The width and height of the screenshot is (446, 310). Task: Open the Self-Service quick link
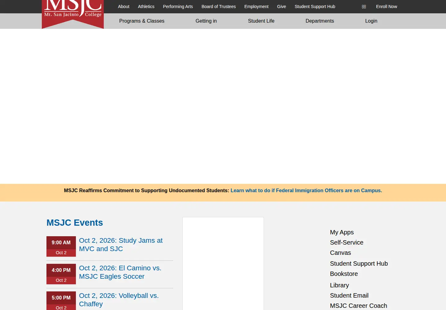[x=347, y=242]
